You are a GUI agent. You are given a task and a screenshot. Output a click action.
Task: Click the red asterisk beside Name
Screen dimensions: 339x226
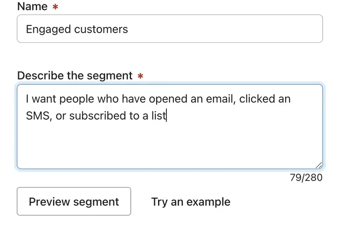tap(55, 7)
